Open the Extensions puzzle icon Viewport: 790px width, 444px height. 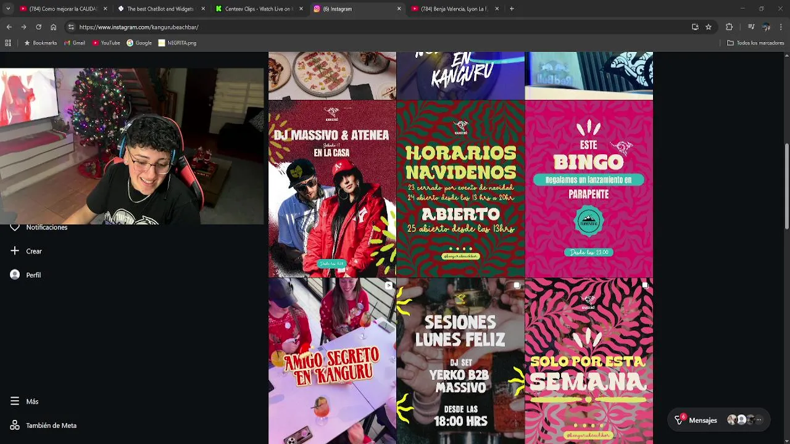pyautogui.click(x=729, y=27)
